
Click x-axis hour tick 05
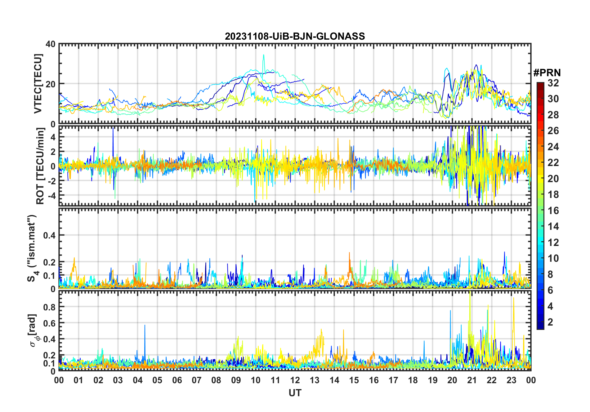coord(157,380)
